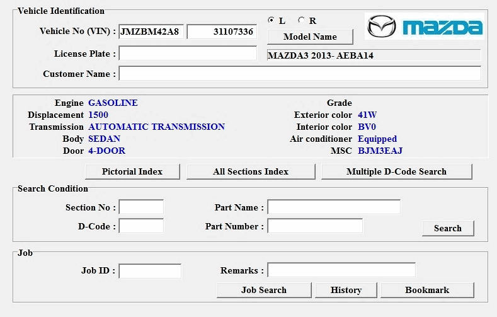Click the Job ID input field
The image size is (497, 317).
pos(151,271)
